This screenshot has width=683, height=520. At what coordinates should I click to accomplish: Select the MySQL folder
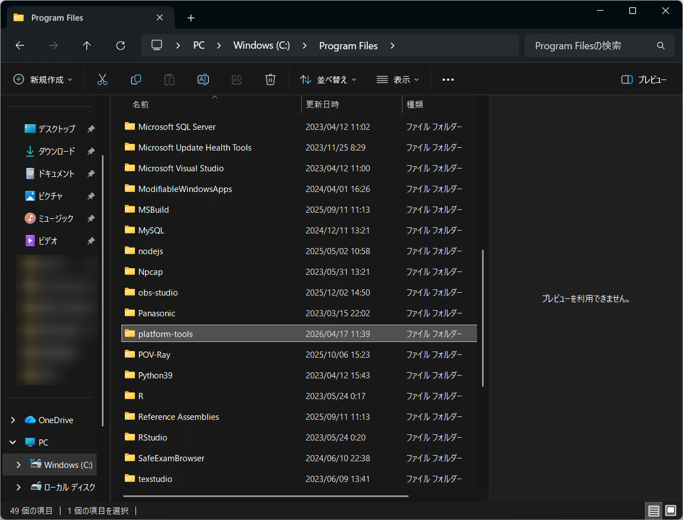click(x=300, y=230)
